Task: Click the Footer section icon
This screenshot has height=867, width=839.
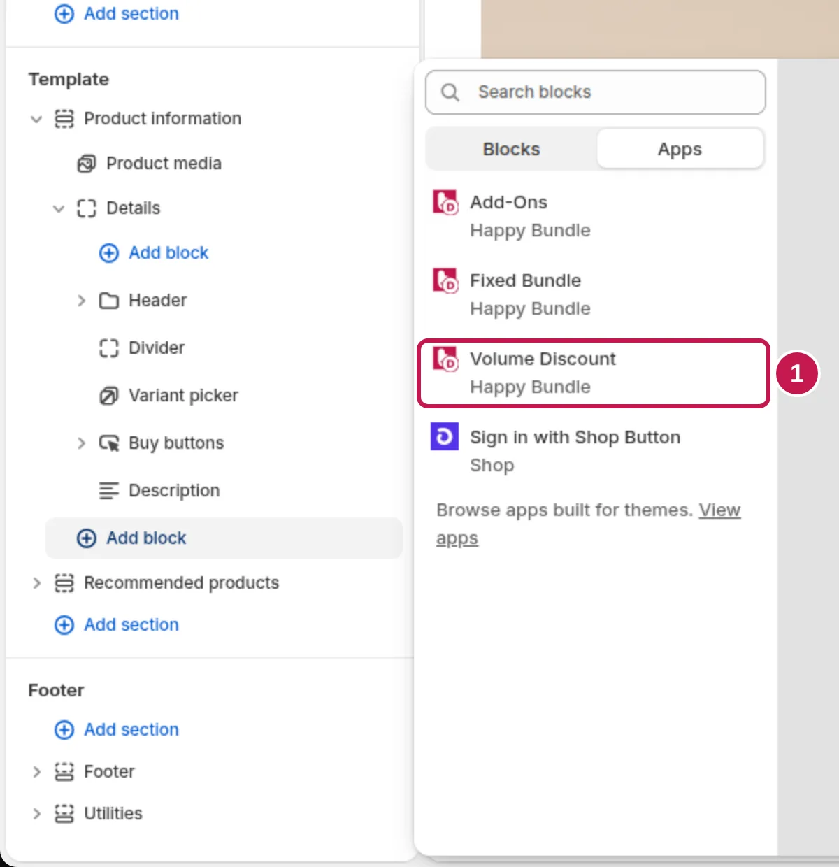Action: (64, 772)
